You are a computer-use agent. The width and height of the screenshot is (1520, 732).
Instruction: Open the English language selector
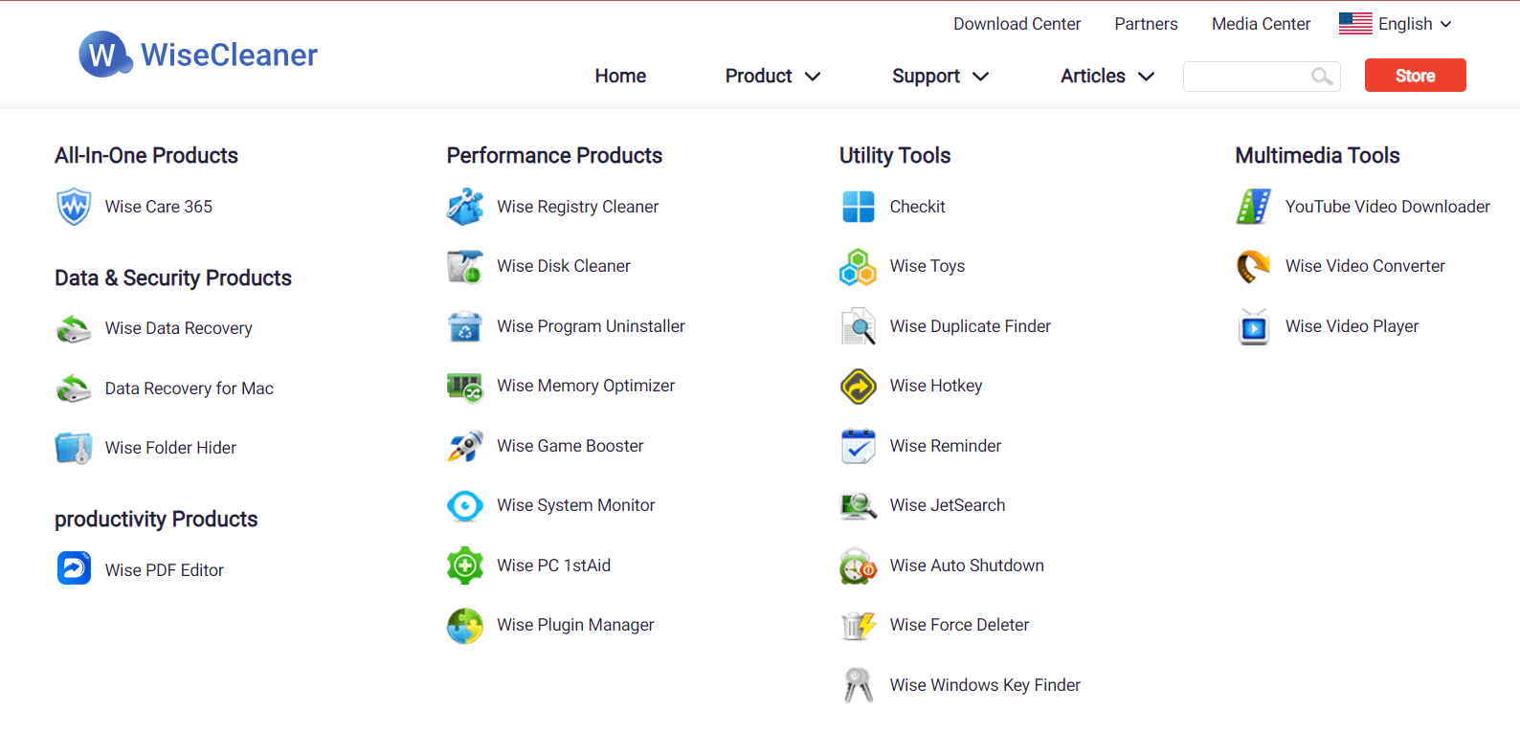(1396, 24)
